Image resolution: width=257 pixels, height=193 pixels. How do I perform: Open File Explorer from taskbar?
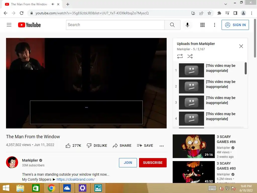(20, 188)
